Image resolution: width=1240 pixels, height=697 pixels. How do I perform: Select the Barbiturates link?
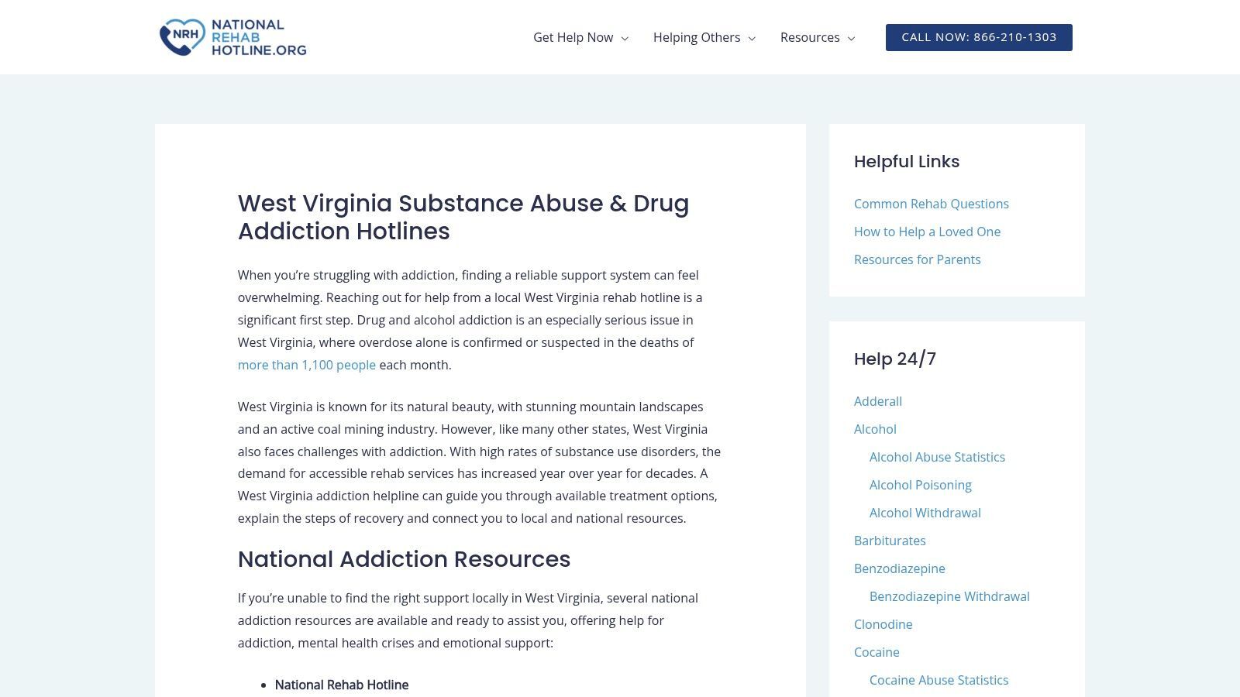tap(890, 541)
